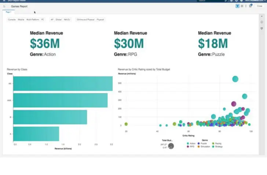
Task: Open the comments speech-bubble icon in side panel
Action: pos(262,29)
